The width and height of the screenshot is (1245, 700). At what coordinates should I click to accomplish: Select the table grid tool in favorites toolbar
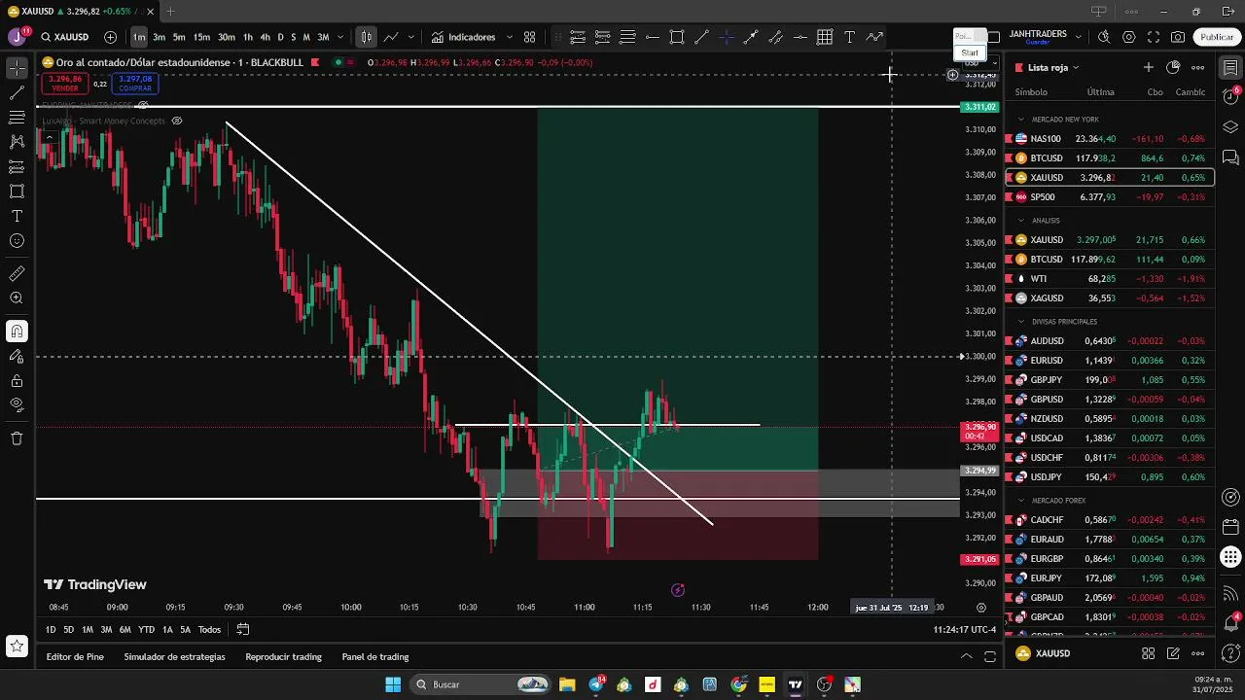coord(825,37)
